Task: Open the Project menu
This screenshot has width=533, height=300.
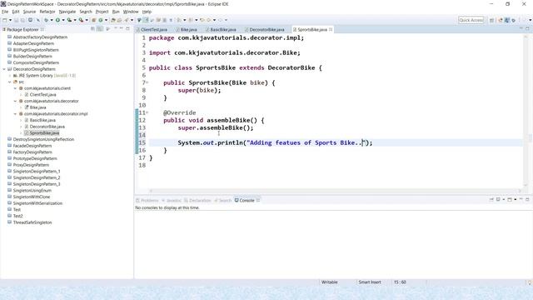Action: click(102, 12)
